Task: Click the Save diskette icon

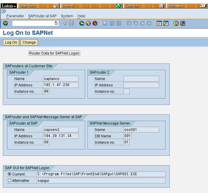Action: point(71,23)
